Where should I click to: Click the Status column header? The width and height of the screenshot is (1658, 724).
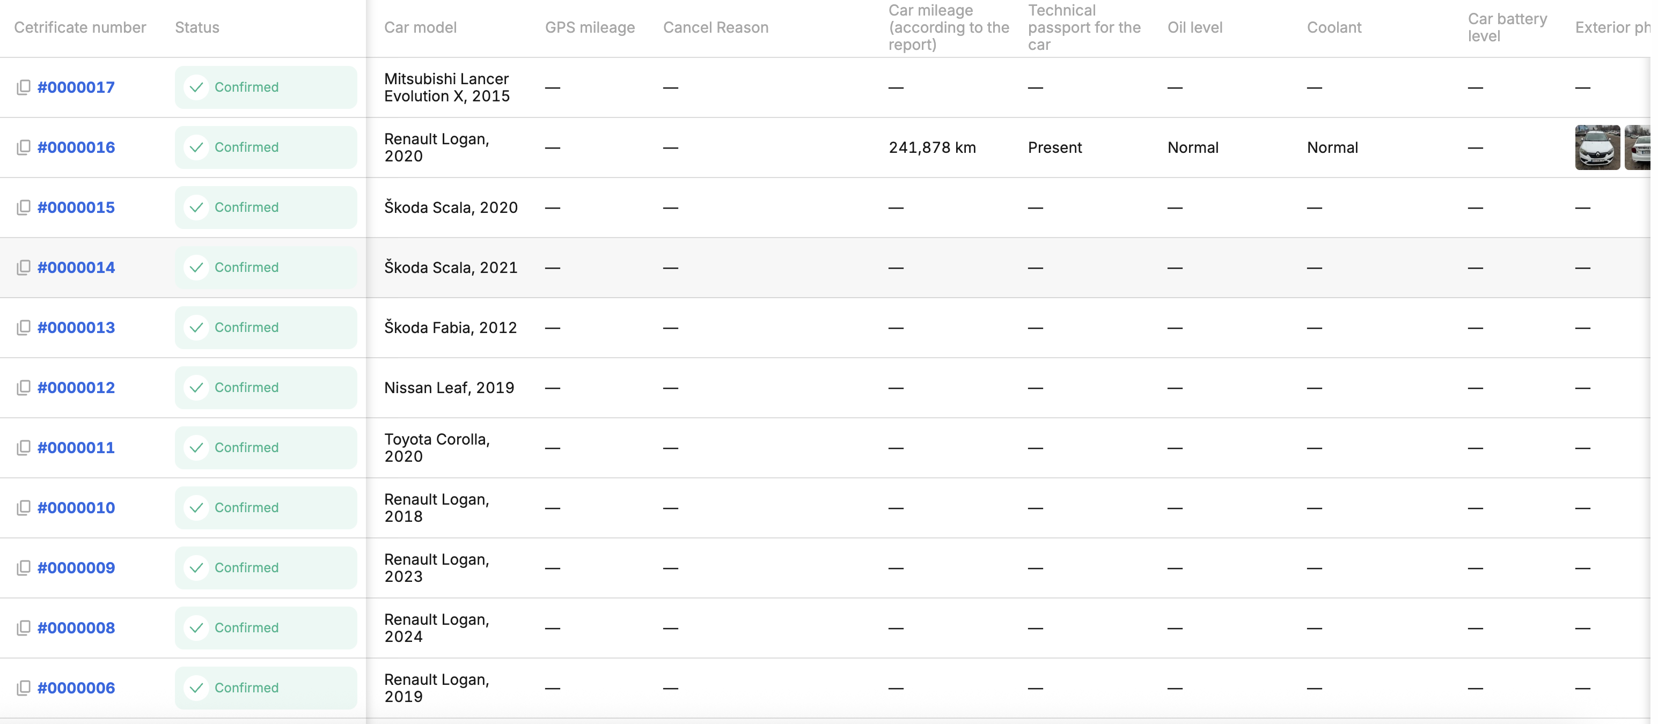197,28
